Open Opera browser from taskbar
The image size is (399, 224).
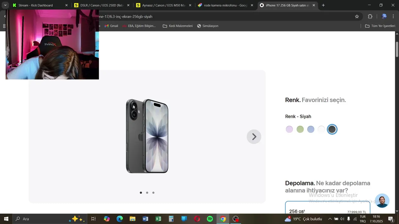pos(197,219)
